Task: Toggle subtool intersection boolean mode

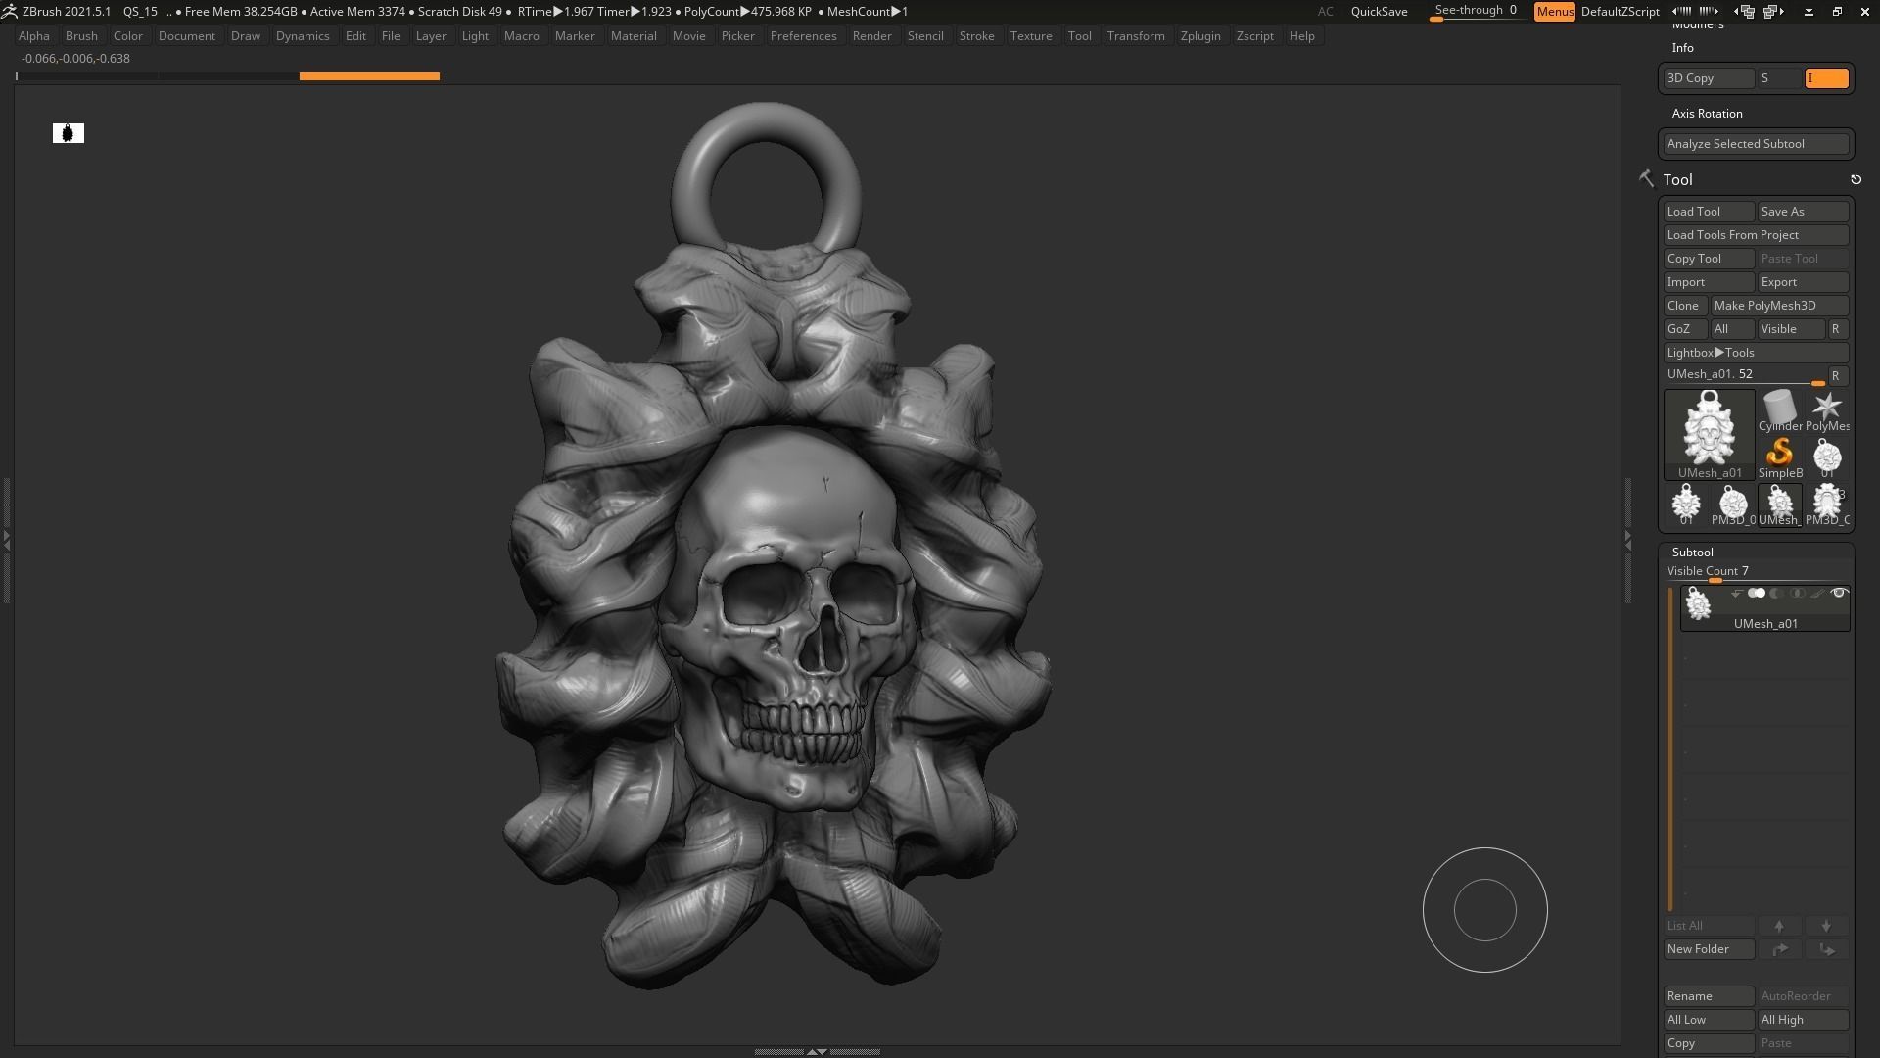Action: click(x=1797, y=593)
